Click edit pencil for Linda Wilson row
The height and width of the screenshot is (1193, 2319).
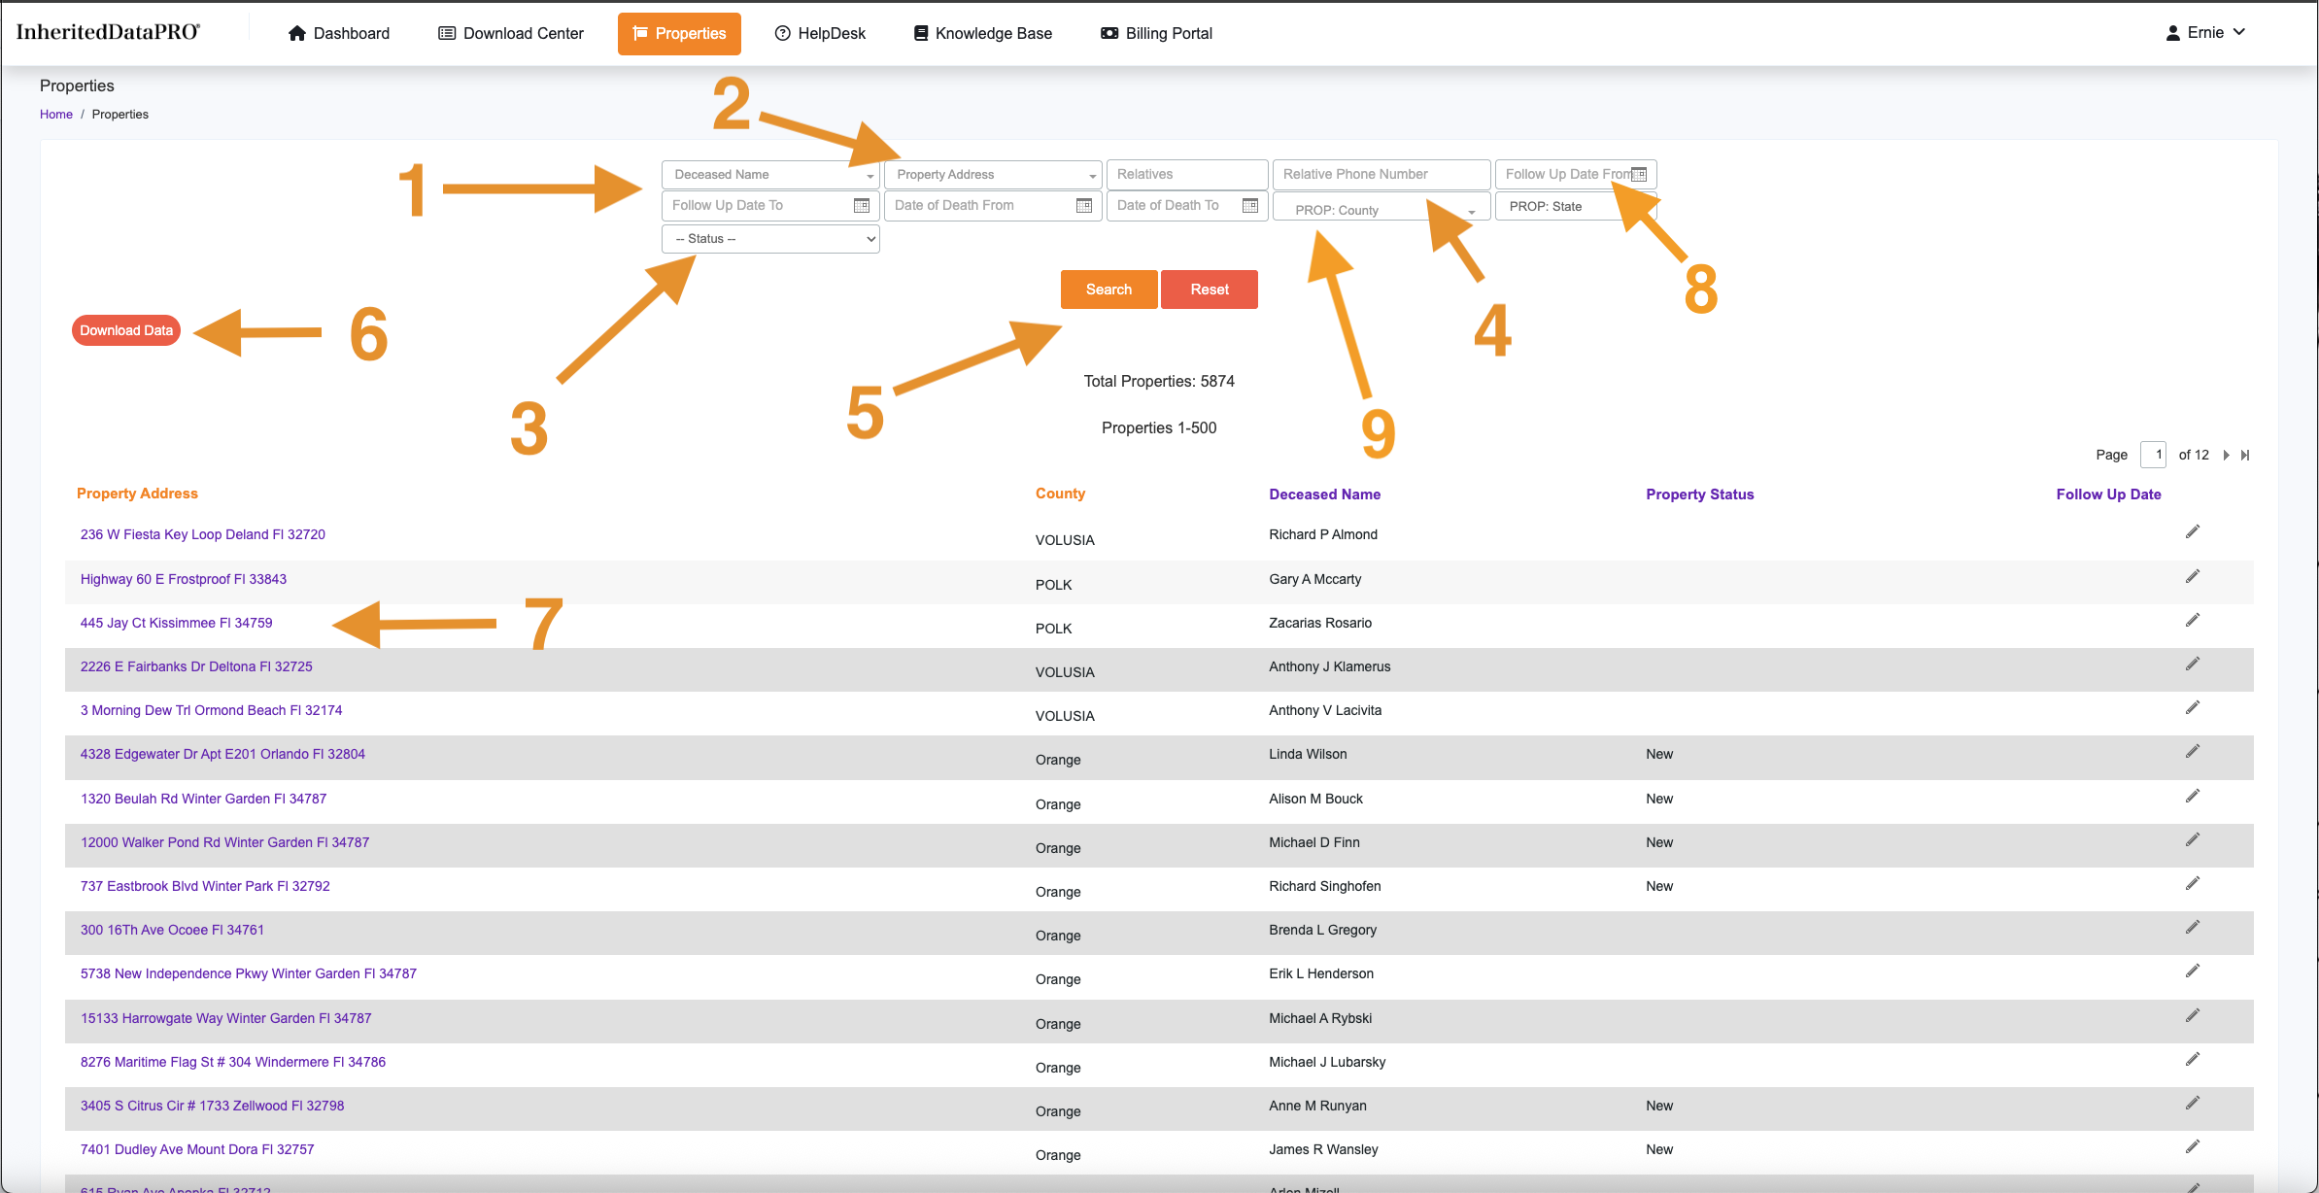(x=2193, y=752)
